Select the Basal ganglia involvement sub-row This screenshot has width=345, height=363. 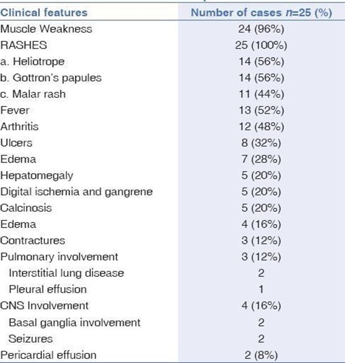[74, 322]
